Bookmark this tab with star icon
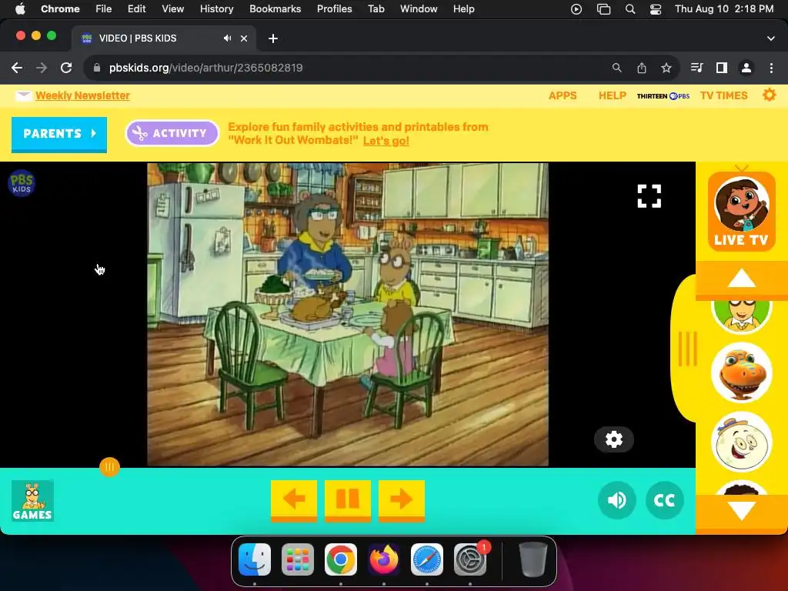 (666, 68)
